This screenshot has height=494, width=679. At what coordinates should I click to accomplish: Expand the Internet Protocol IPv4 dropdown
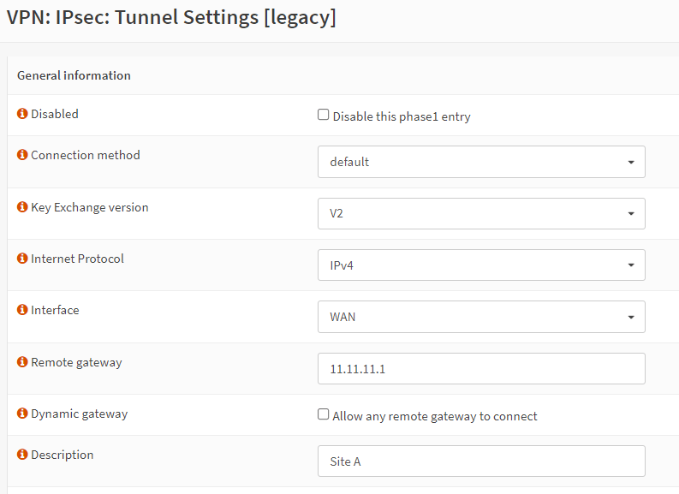pyautogui.click(x=481, y=265)
